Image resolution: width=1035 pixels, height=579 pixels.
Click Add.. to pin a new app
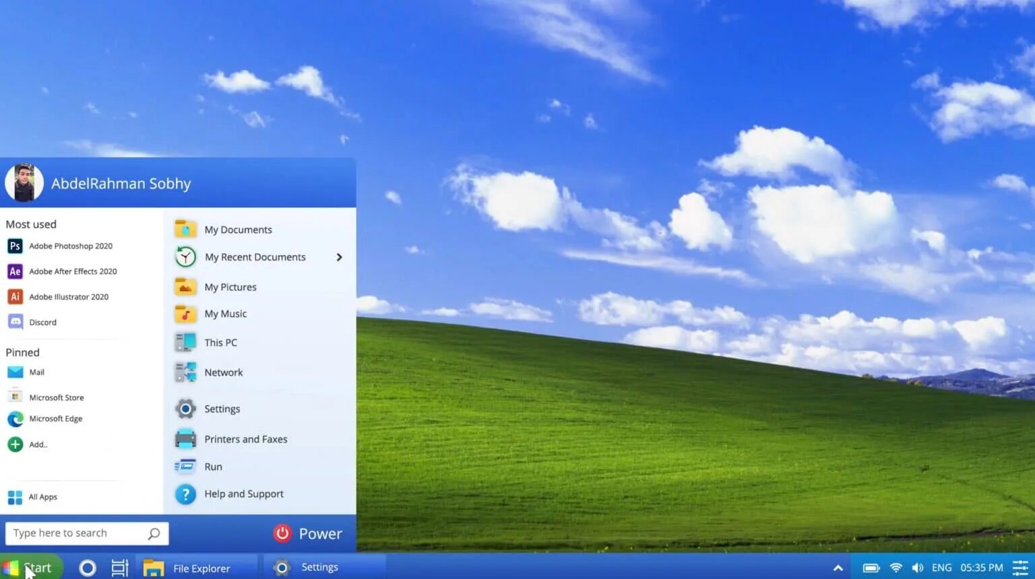(x=38, y=444)
